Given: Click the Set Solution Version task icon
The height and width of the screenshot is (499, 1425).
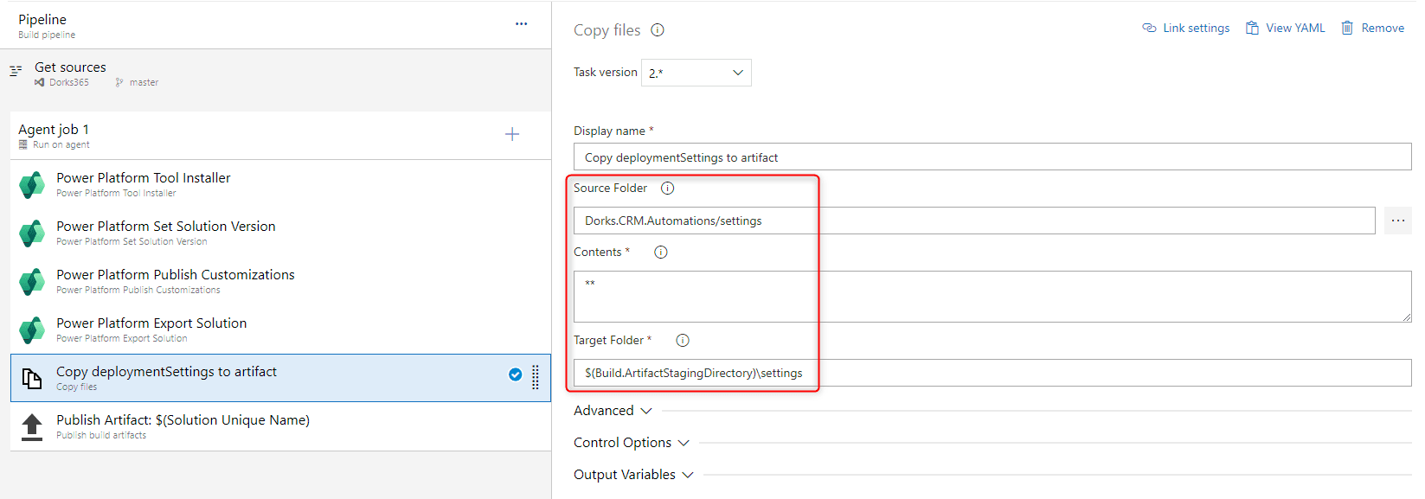Looking at the screenshot, I should [x=32, y=234].
